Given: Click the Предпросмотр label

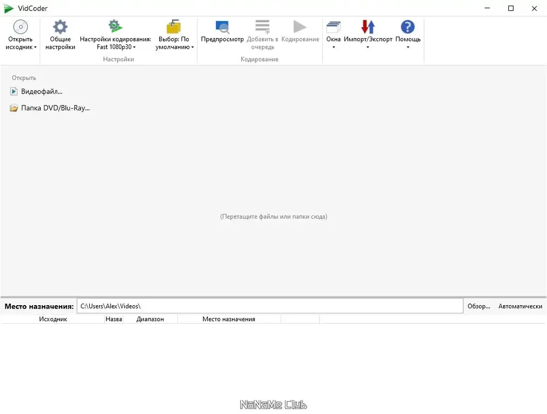Looking at the screenshot, I should coord(222,39).
